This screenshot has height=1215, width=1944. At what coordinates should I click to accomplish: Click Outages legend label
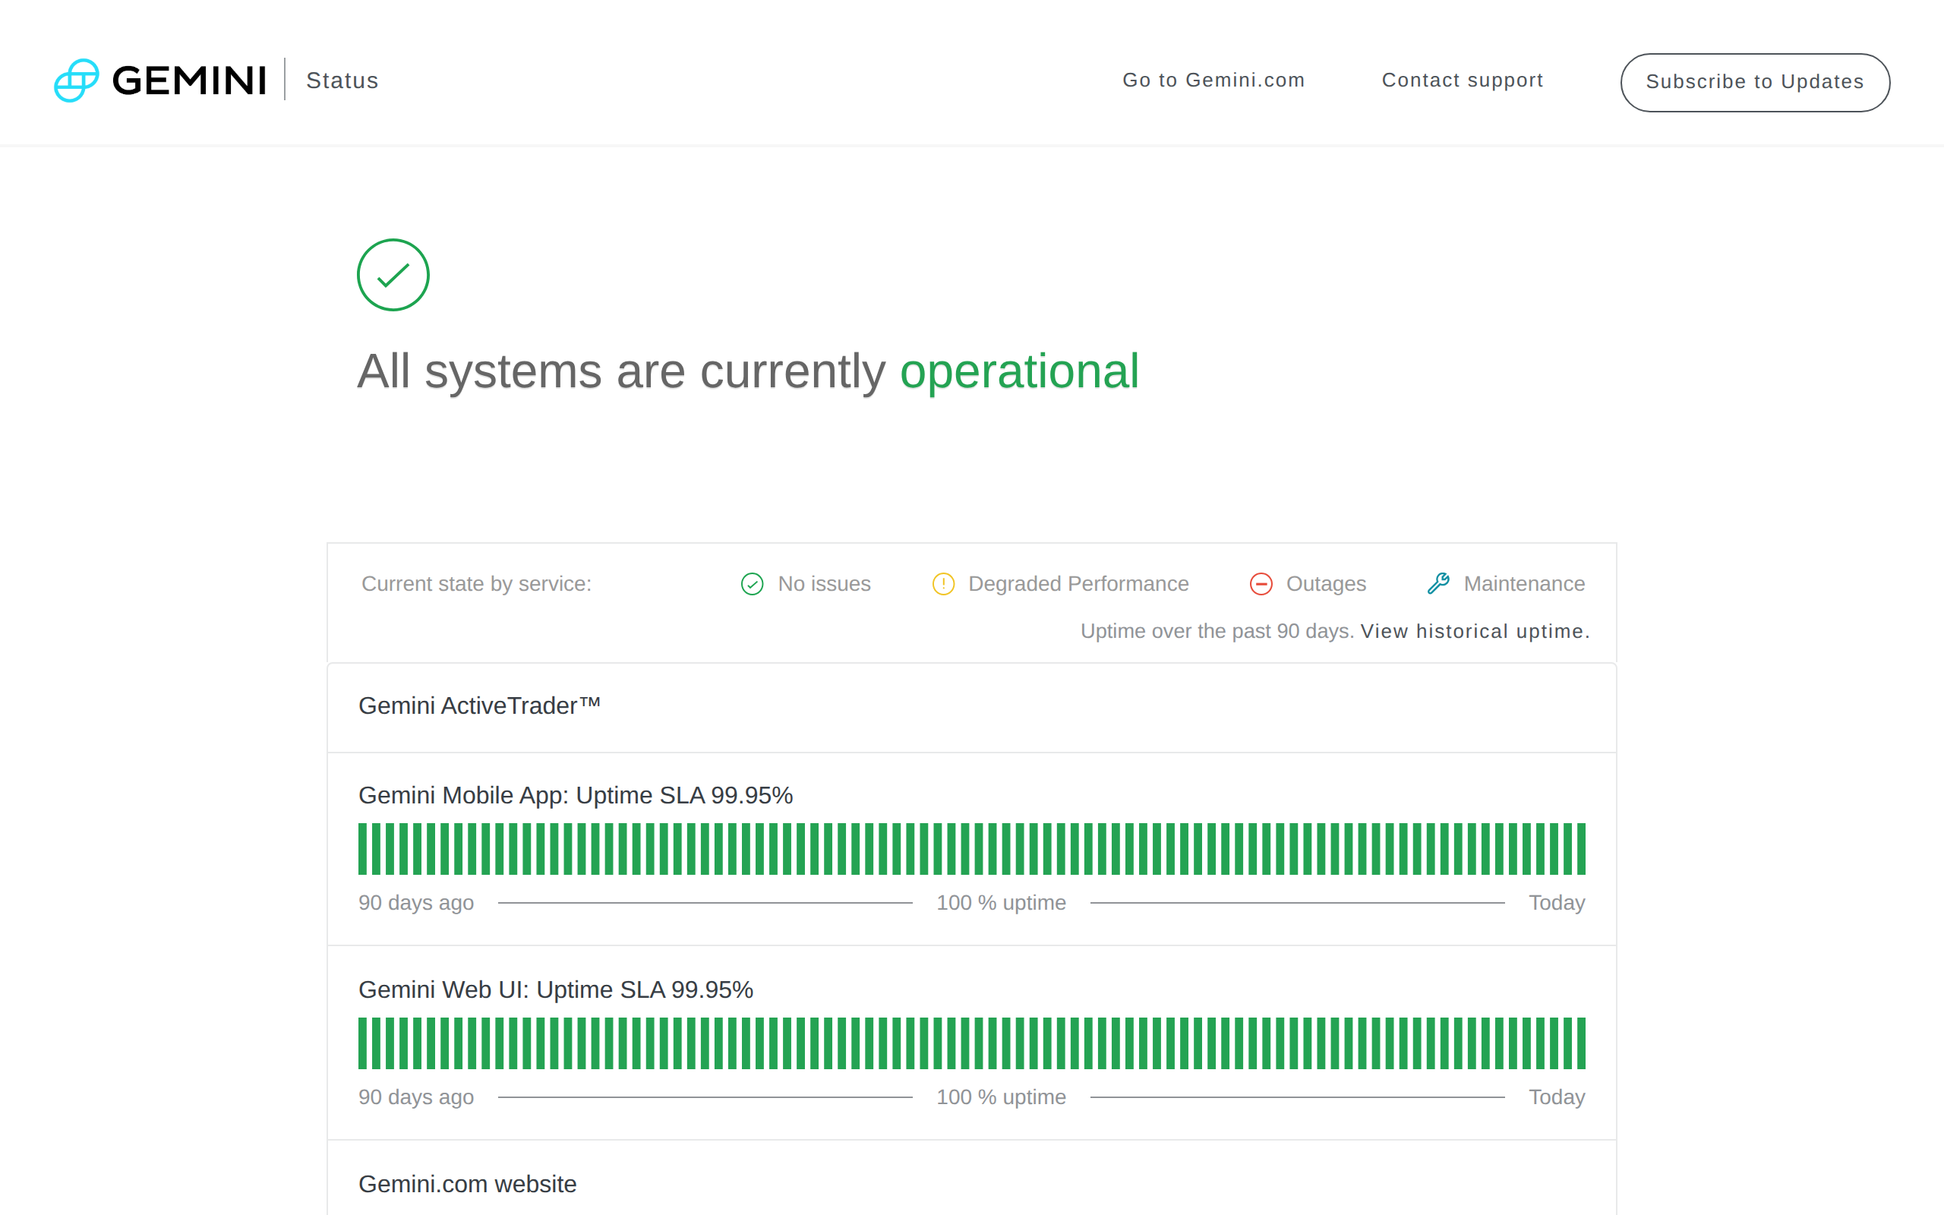click(1327, 584)
